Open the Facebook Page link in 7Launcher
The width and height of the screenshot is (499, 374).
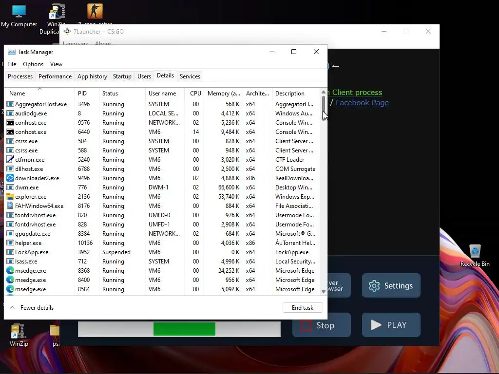[x=362, y=102]
